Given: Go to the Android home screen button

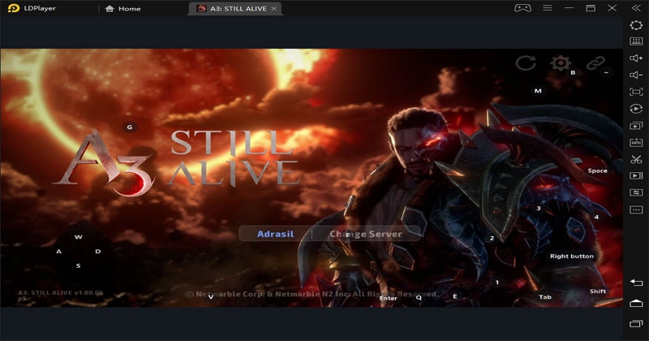Looking at the screenshot, I should (636, 302).
